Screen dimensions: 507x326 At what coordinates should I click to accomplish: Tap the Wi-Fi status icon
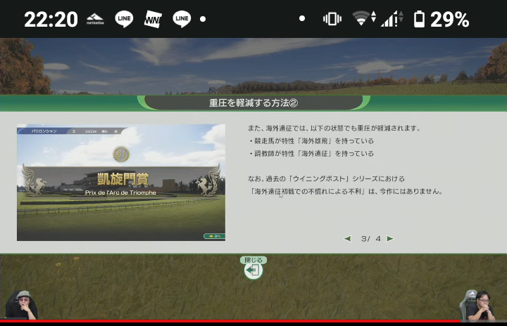(364, 18)
